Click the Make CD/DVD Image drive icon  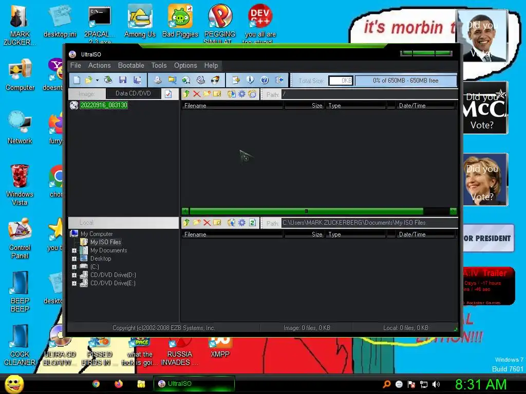coord(157,80)
